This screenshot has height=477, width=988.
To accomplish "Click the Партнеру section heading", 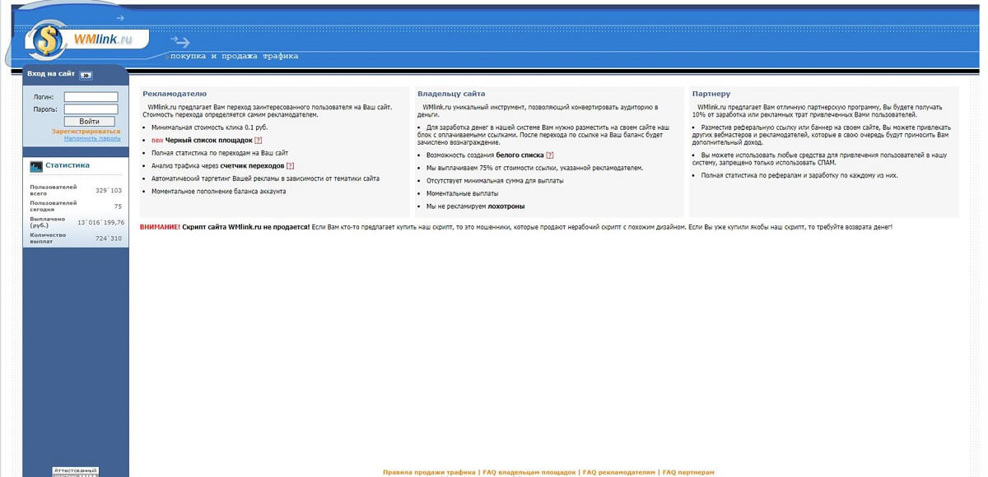I will coord(711,94).
